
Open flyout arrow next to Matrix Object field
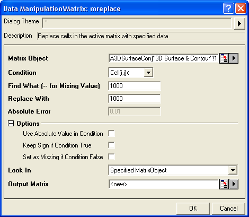pyautogui.click(x=234, y=58)
